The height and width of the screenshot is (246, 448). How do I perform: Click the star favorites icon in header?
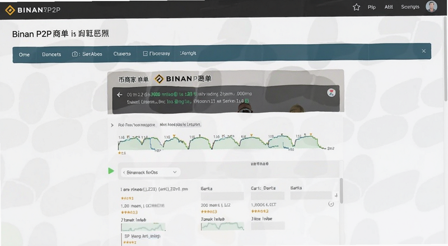(x=356, y=7)
